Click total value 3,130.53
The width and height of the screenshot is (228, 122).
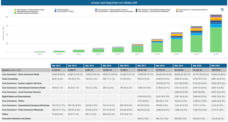tap(56, 70)
